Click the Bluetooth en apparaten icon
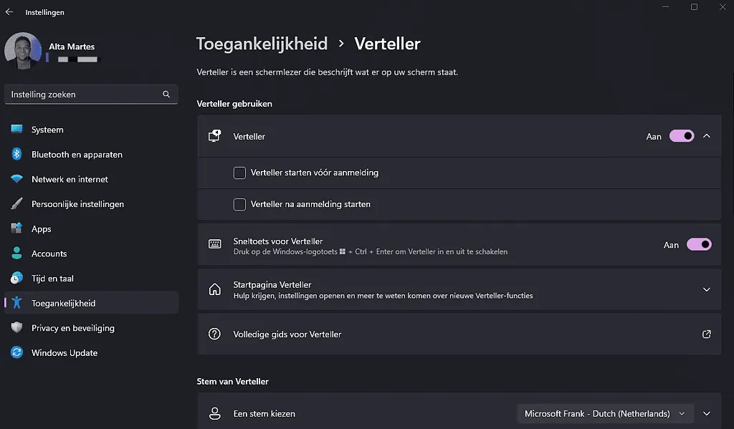Screen dimensions: 734x429 (16, 155)
